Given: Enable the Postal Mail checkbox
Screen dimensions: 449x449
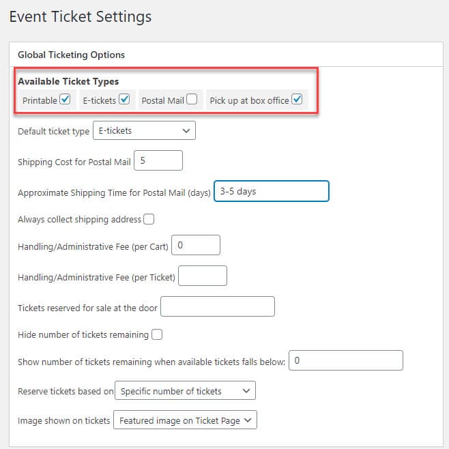Looking at the screenshot, I should (192, 100).
